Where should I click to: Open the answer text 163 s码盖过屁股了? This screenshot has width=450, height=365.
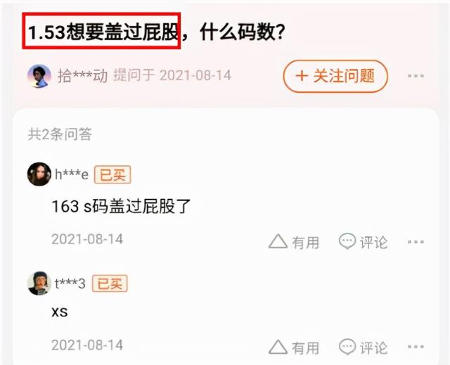coord(121,206)
